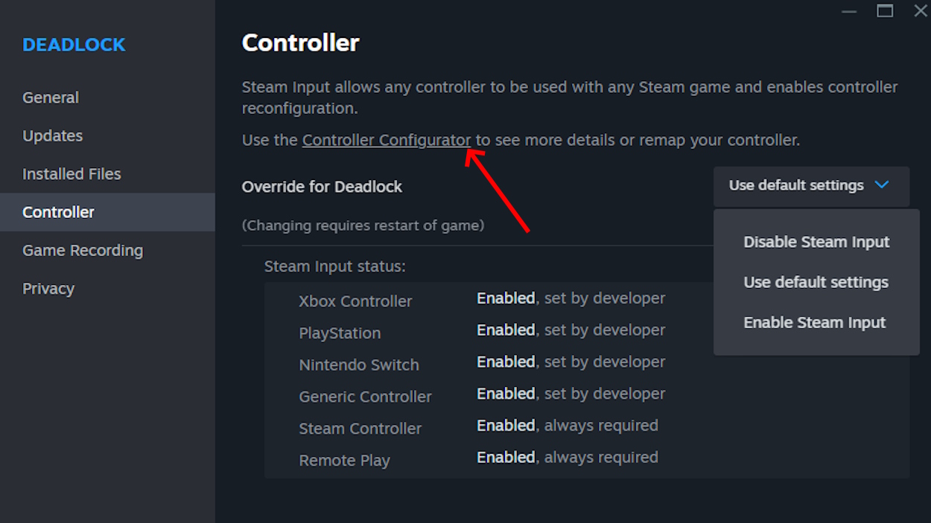The height and width of the screenshot is (523, 931).
Task: Click the minimize window icon
Action: coord(848,11)
